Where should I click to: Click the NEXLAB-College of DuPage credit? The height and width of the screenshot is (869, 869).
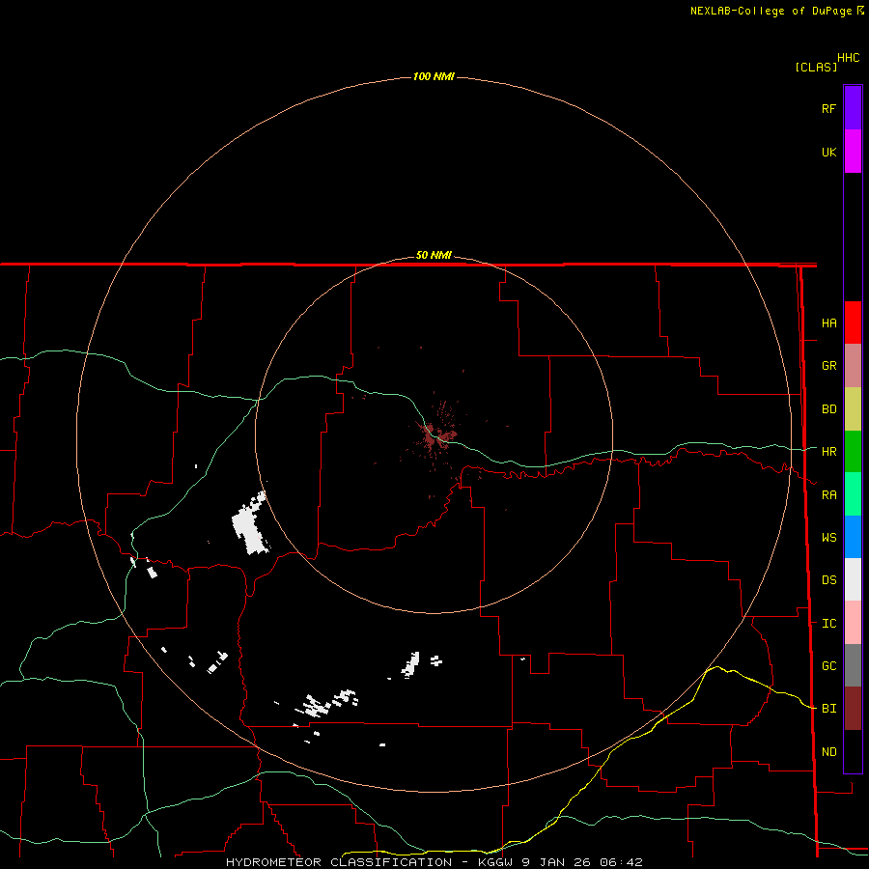coord(772,11)
